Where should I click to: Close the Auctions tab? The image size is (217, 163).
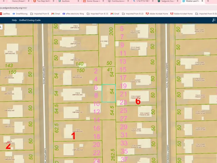(78, 1)
